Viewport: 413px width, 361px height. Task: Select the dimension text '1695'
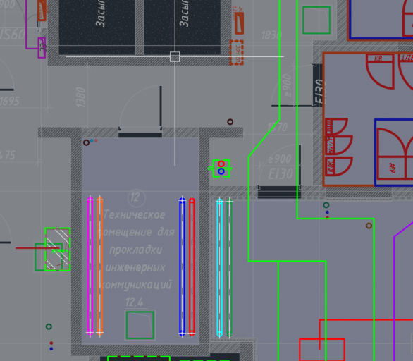tap(10, 102)
